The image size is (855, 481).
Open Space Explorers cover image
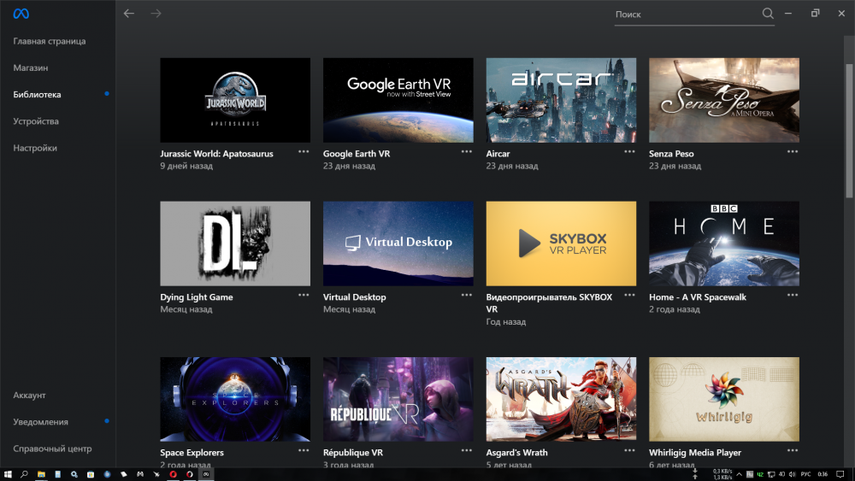pyautogui.click(x=235, y=399)
